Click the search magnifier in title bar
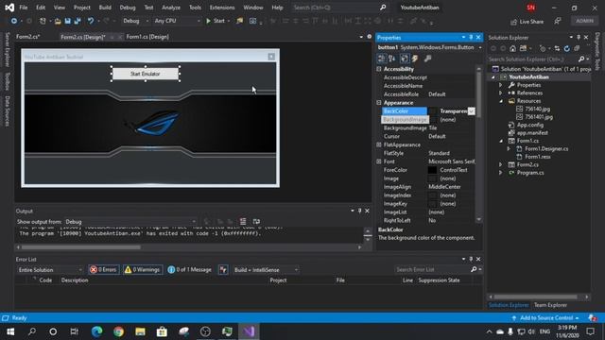Viewport: 605px width, 340px height. point(382,8)
